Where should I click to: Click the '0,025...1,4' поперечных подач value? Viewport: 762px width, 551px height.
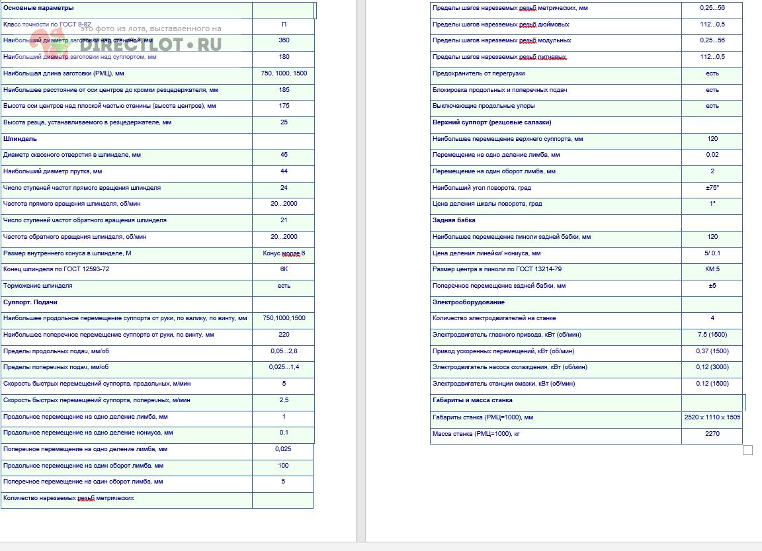pyautogui.click(x=284, y=367)
